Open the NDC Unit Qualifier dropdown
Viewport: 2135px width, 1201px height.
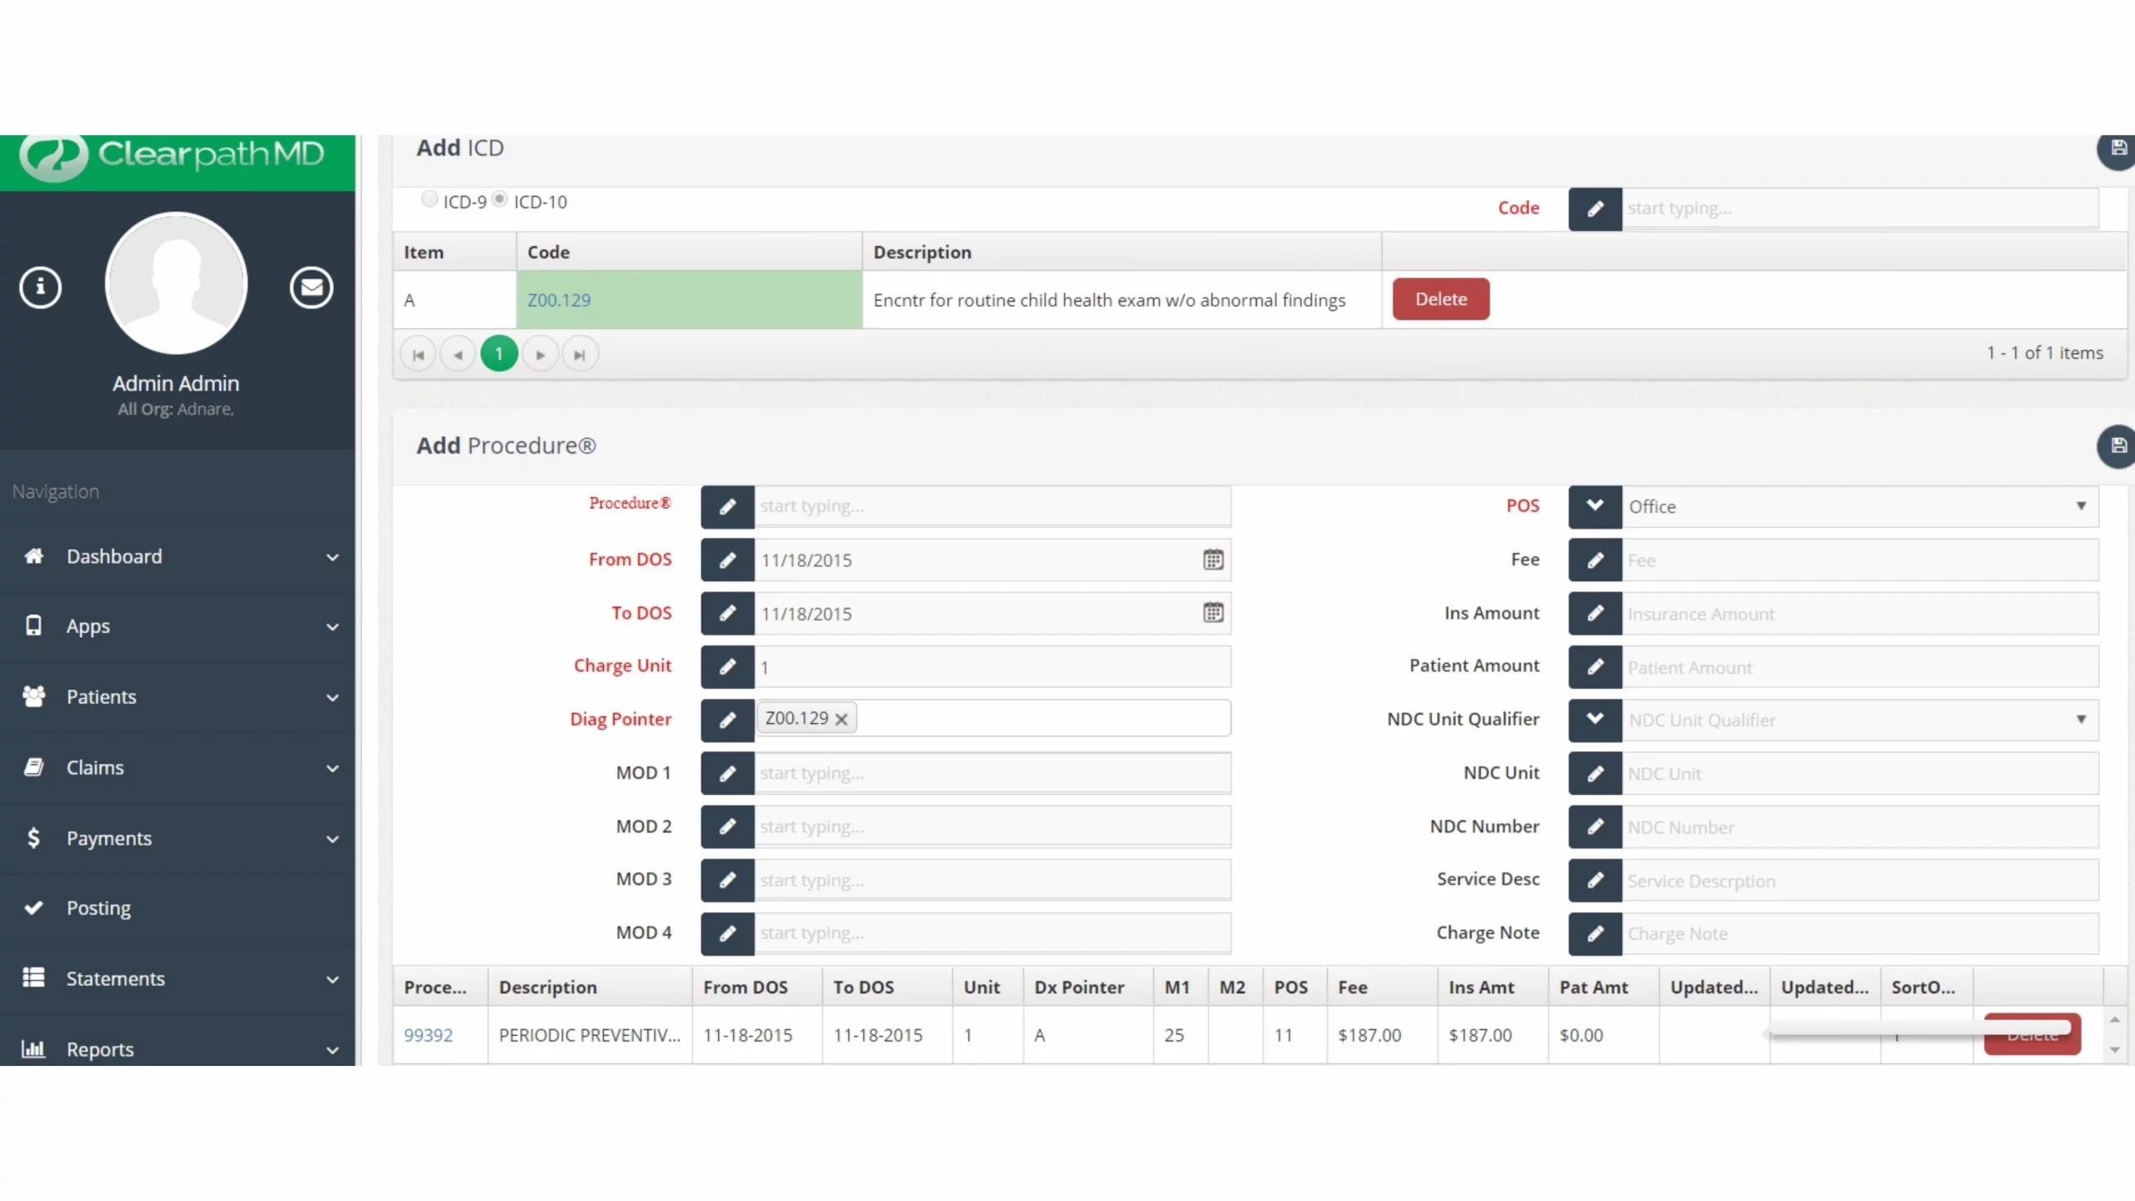[x=1859, y=720]
